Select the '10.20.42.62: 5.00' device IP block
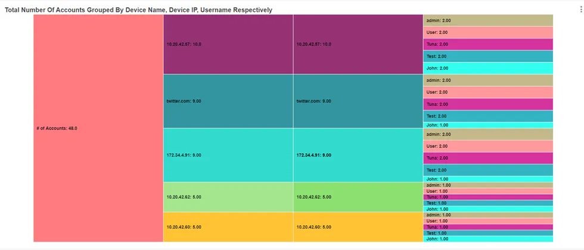584x250 pixels. (x=358, y=197)
